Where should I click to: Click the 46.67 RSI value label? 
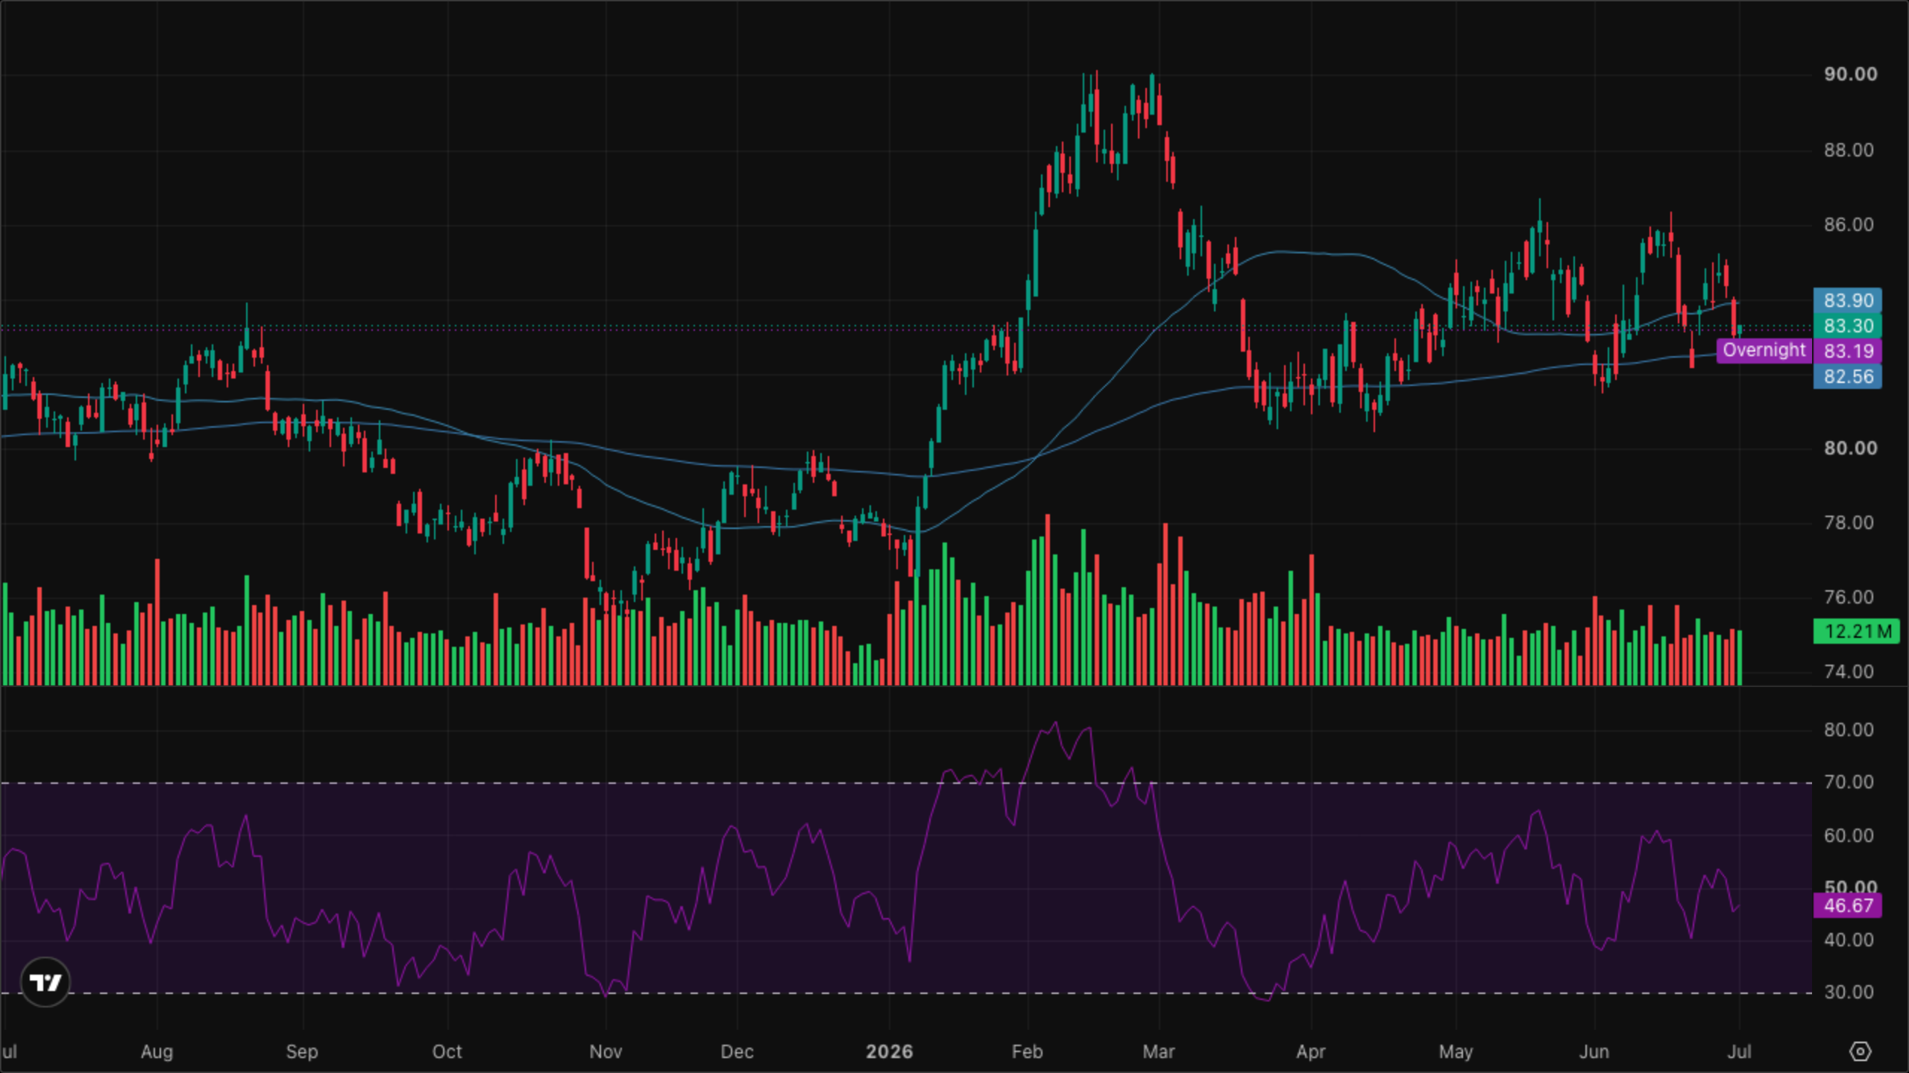tap(1848, 906)
